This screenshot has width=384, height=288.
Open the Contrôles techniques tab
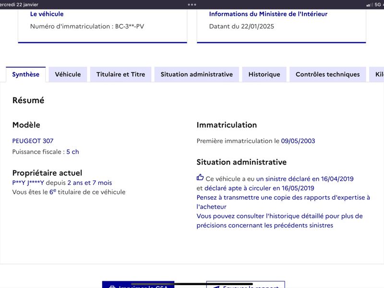(x=328, y=74)
